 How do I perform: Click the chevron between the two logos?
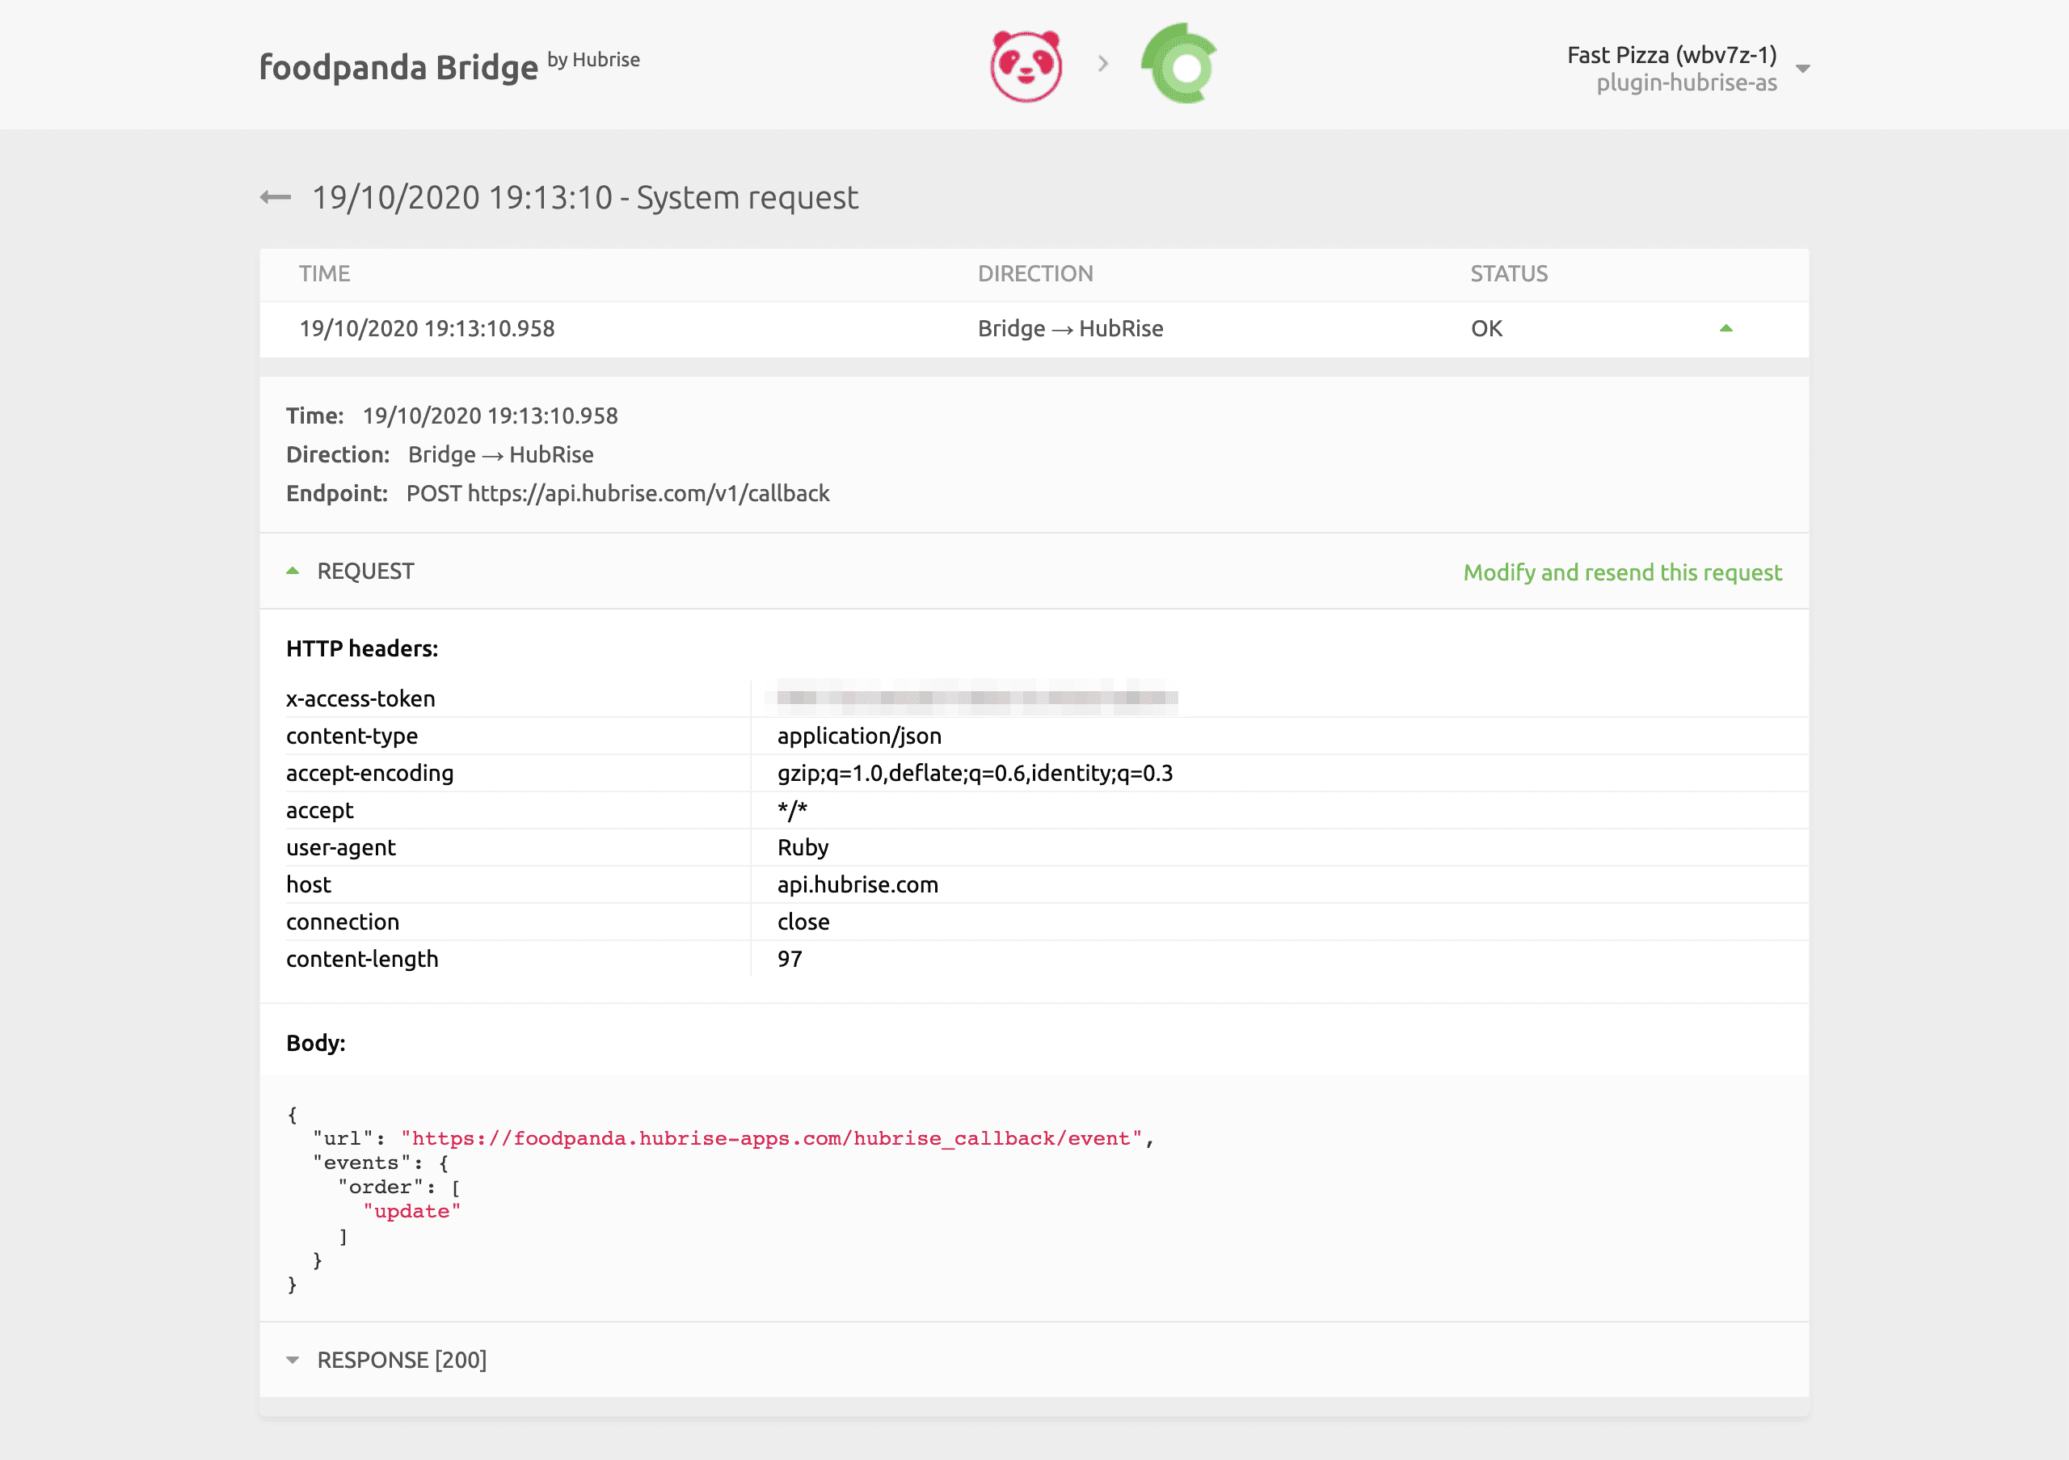[x=1103, y=64]
